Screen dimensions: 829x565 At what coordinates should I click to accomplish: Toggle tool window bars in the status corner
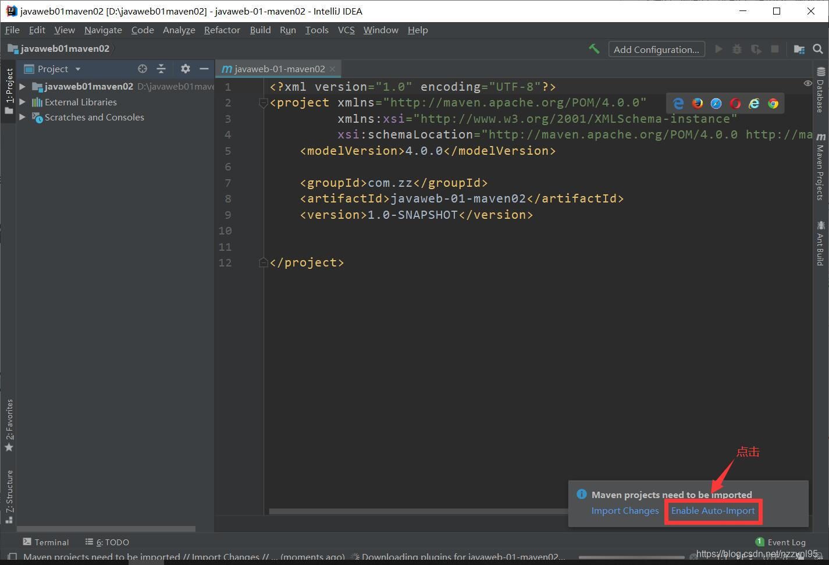pyautogui.click(x=12, y=557)
